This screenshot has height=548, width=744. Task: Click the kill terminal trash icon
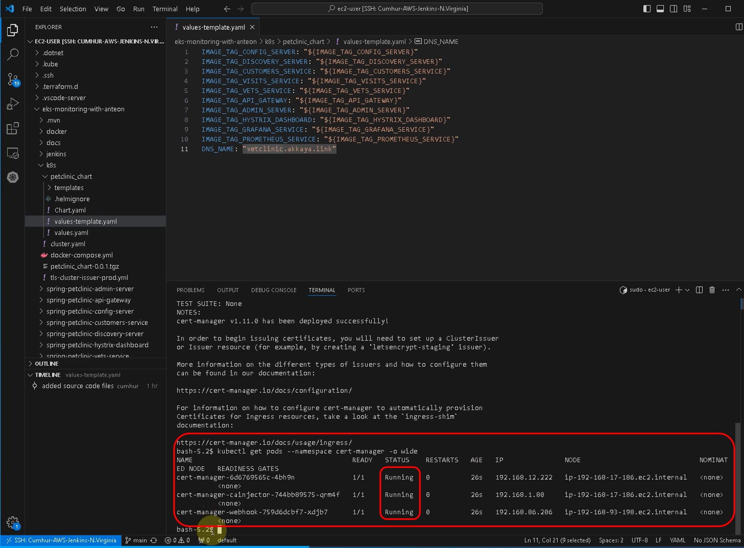(x=712, y=290)
